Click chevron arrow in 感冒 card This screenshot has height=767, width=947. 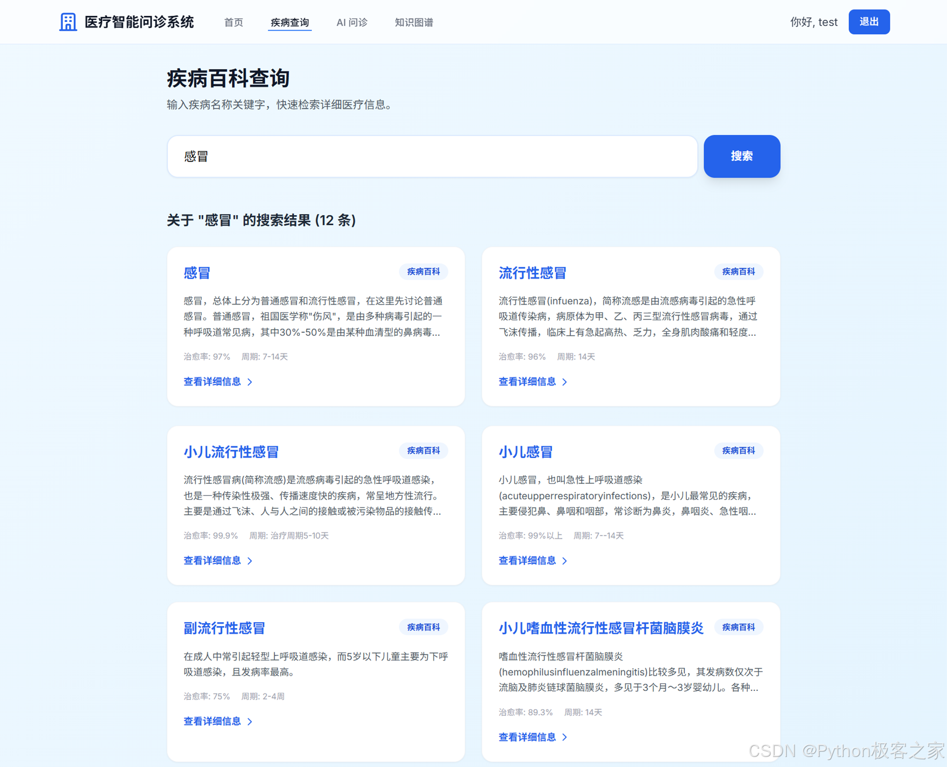point(250,382)
